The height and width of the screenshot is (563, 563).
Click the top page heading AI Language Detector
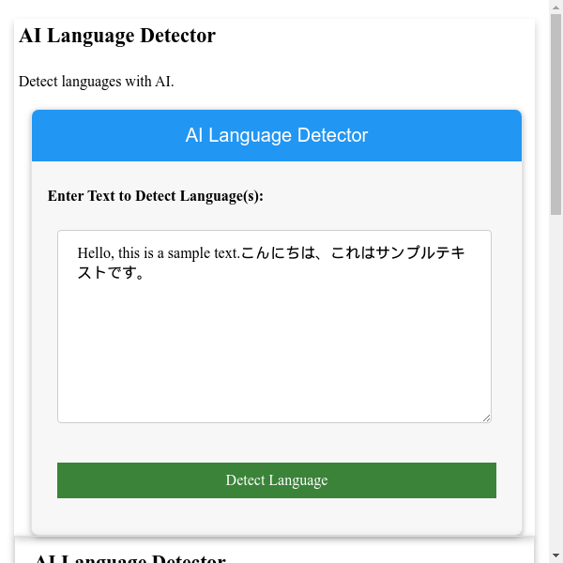(117, 36)
